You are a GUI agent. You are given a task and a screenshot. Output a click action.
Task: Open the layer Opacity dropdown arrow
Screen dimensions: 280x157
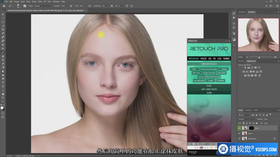pyautogui.click(x=270, y=119)
